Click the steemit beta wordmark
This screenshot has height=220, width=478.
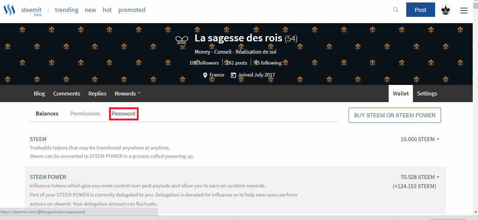point(32,11)
